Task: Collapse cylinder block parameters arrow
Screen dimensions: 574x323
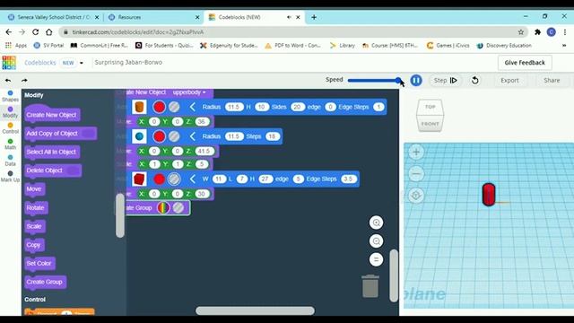Action: (193, 107)
